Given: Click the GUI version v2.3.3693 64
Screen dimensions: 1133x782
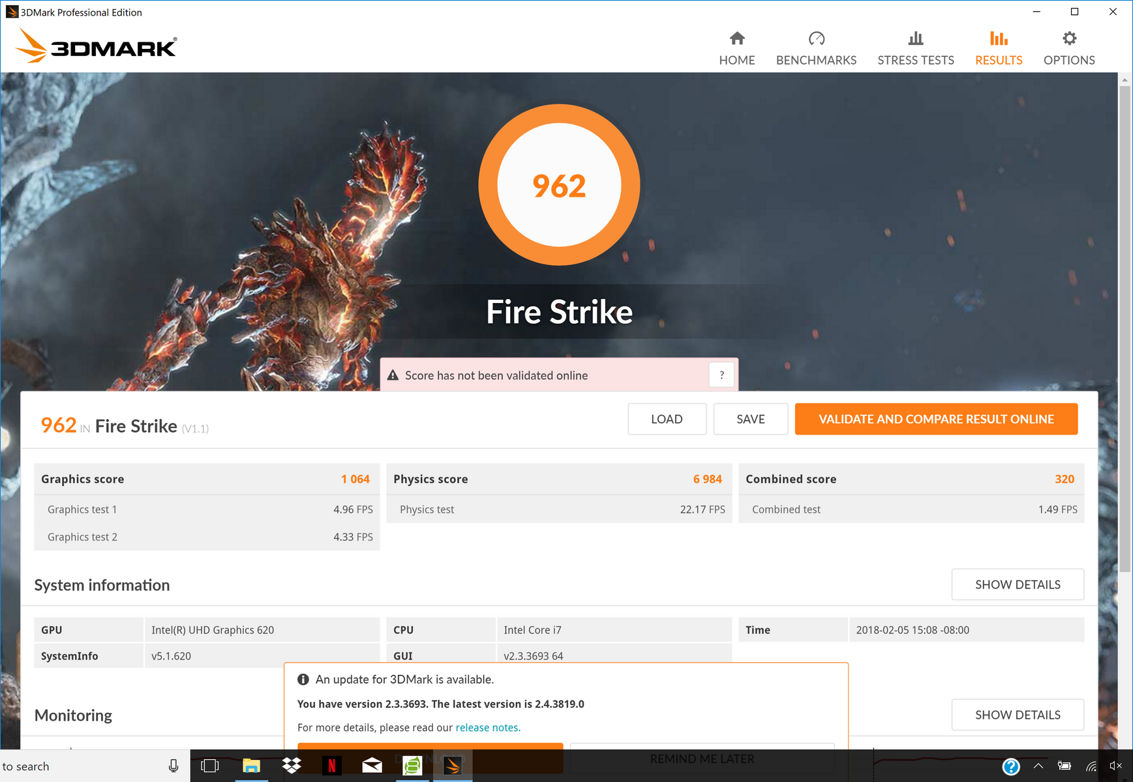Looking at the screenshot, I should (533, 656).
